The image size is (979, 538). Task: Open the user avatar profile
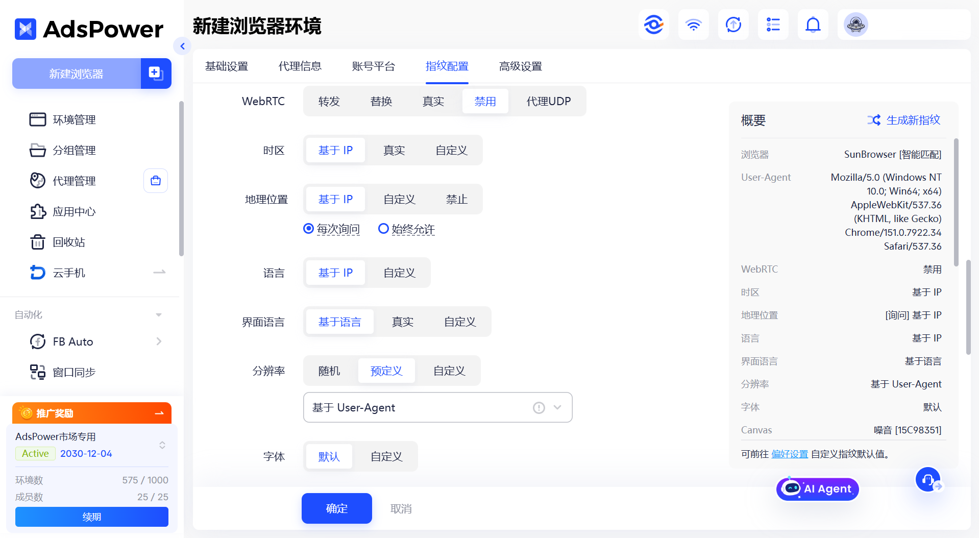(856, 25)
